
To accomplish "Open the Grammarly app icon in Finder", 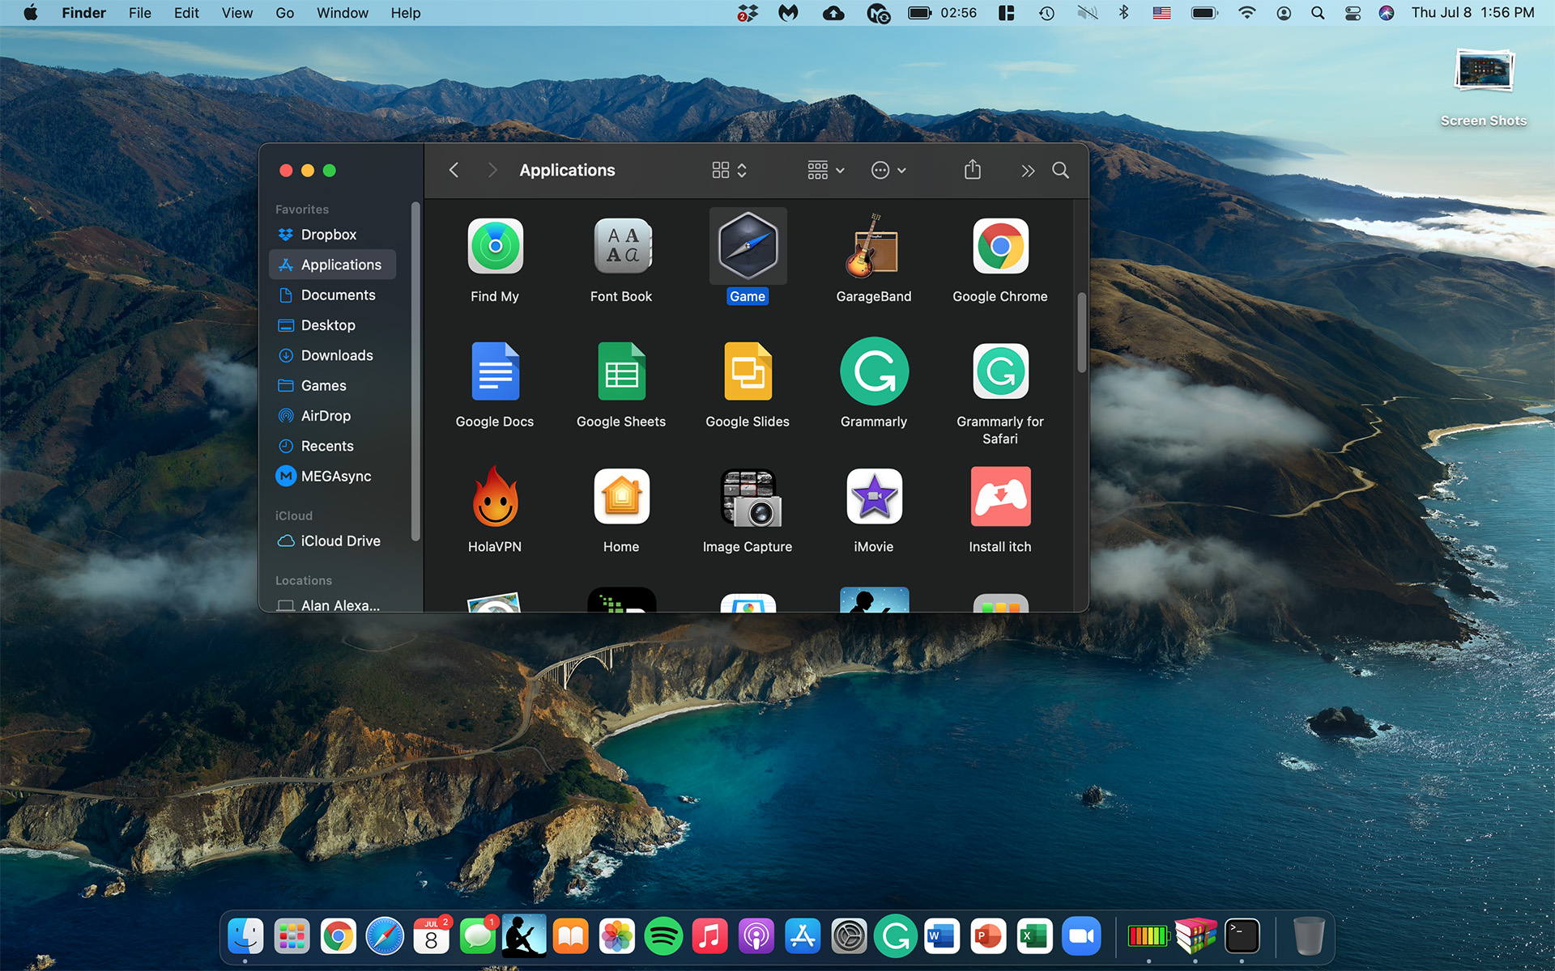I will pos(874,371).
